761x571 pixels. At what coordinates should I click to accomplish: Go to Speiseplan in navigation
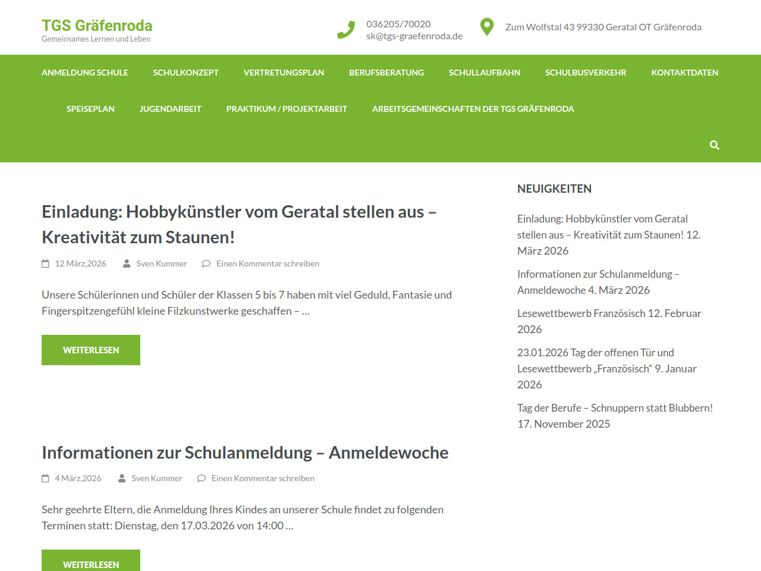[90, 109]
